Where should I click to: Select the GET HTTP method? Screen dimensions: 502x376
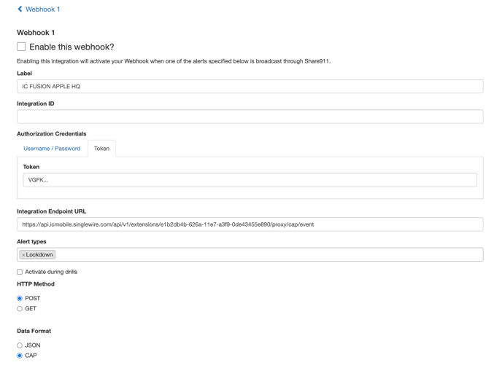pyautogui.click(x=20, y=309)
